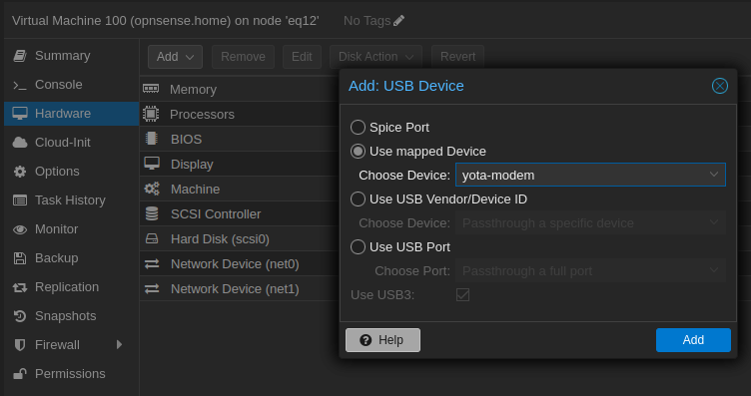Viewport: 751px width, 396px height.
Task: Open the Disk Action dropdown menu
Action: tap(375, 57)
